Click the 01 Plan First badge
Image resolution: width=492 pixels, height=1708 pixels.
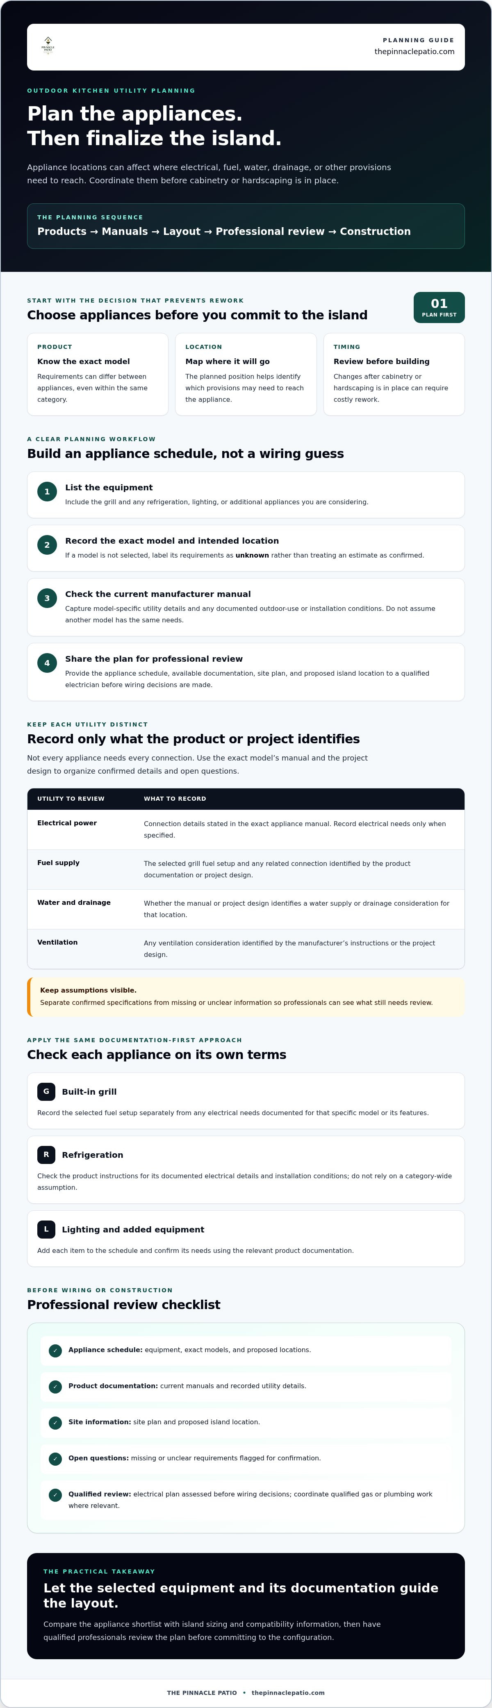click(439, 307)
